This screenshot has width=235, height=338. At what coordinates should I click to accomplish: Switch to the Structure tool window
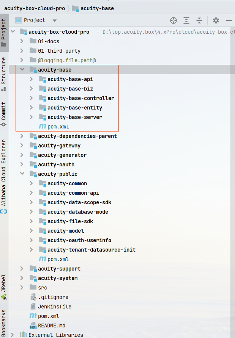4,74
